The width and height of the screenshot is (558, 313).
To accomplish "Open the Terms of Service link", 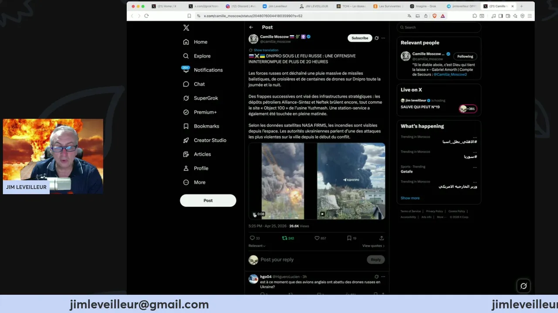I will (411, 211).
